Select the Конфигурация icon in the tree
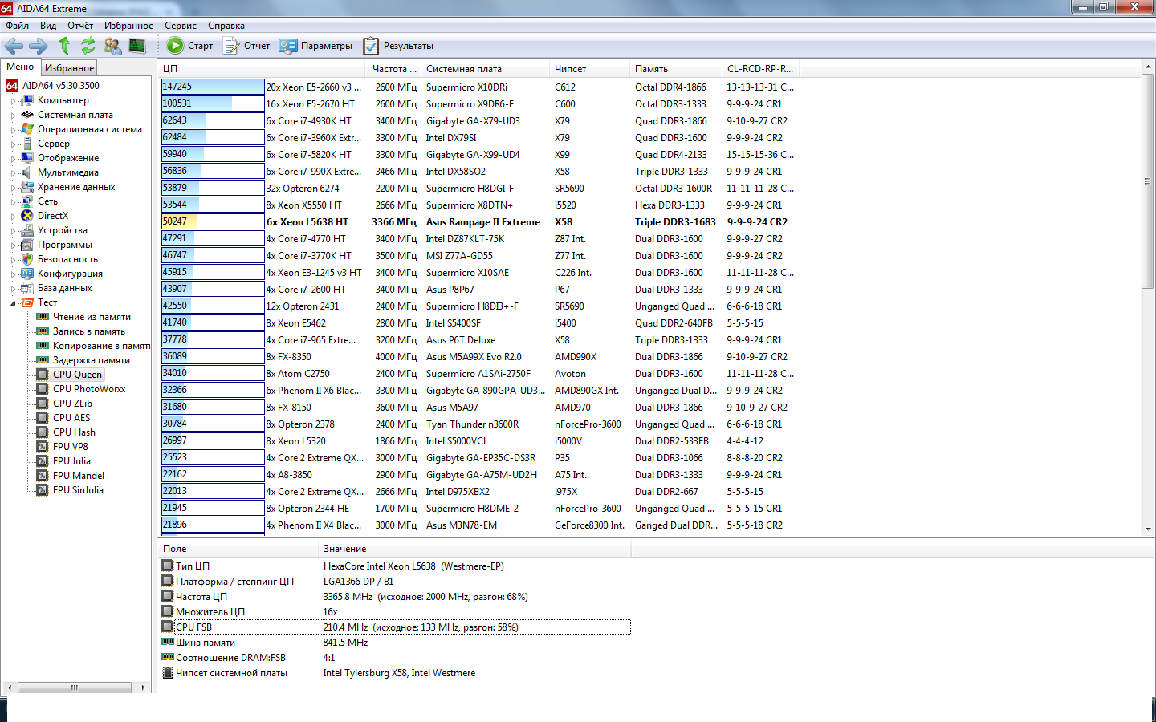1156x722 pixels. [x=27, y=274]
